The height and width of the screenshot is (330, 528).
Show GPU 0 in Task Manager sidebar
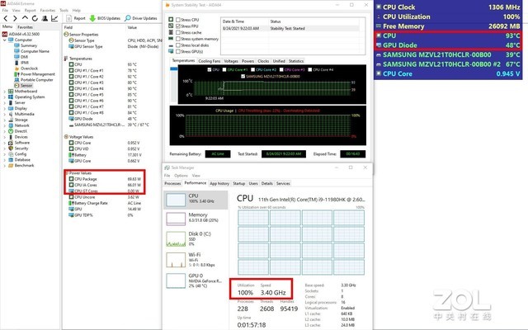[x=196, y=280]
